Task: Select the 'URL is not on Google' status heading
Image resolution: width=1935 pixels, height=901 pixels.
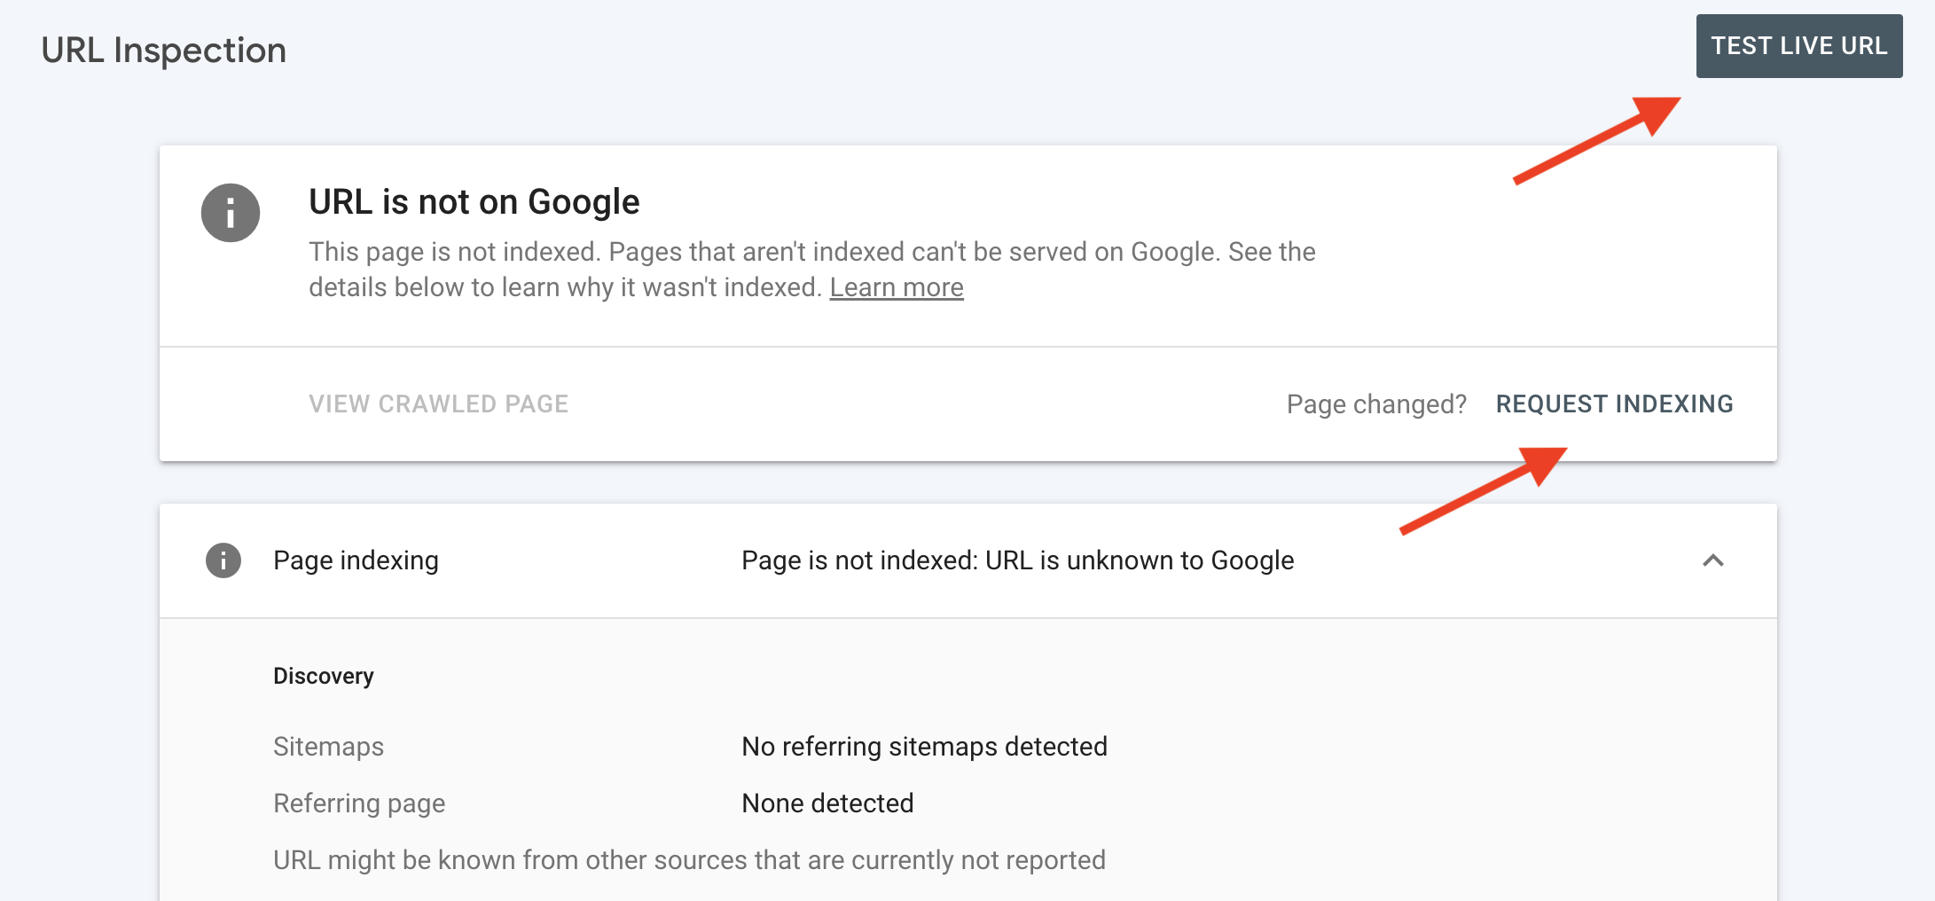Action: (x=474, y=202)
